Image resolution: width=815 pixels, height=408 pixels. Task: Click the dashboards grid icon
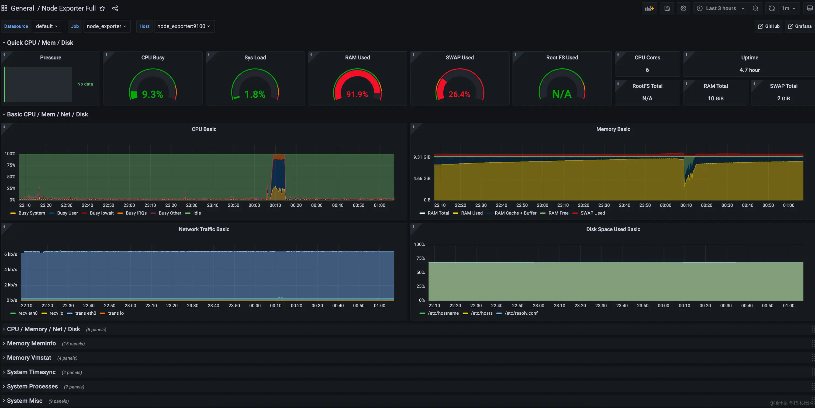pos(4,8)
